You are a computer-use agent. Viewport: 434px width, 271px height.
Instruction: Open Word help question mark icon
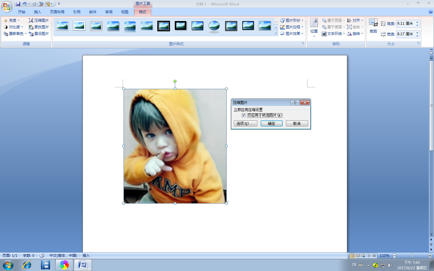click(x=430, y=12)
